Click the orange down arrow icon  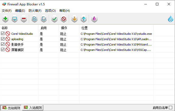point(74,19)
